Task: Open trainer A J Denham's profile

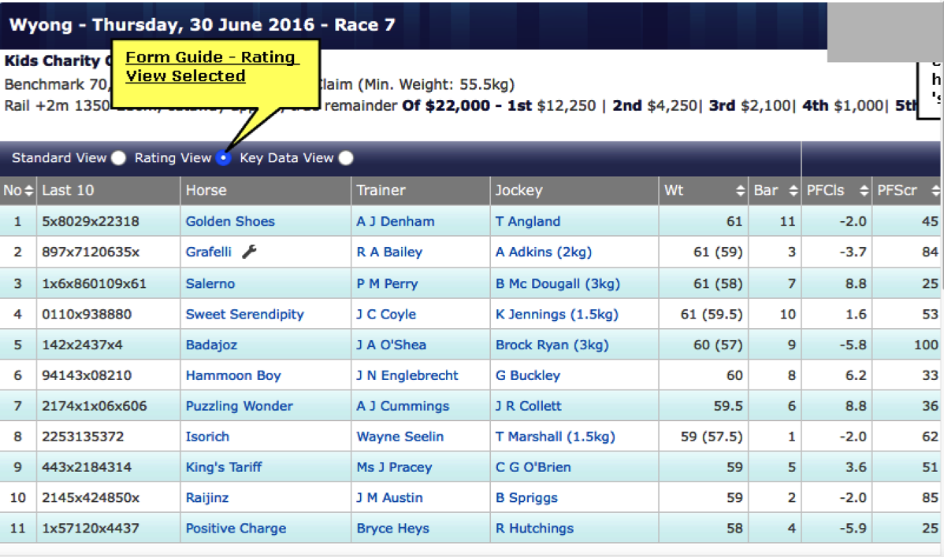Action: click(x=395, y=221)
